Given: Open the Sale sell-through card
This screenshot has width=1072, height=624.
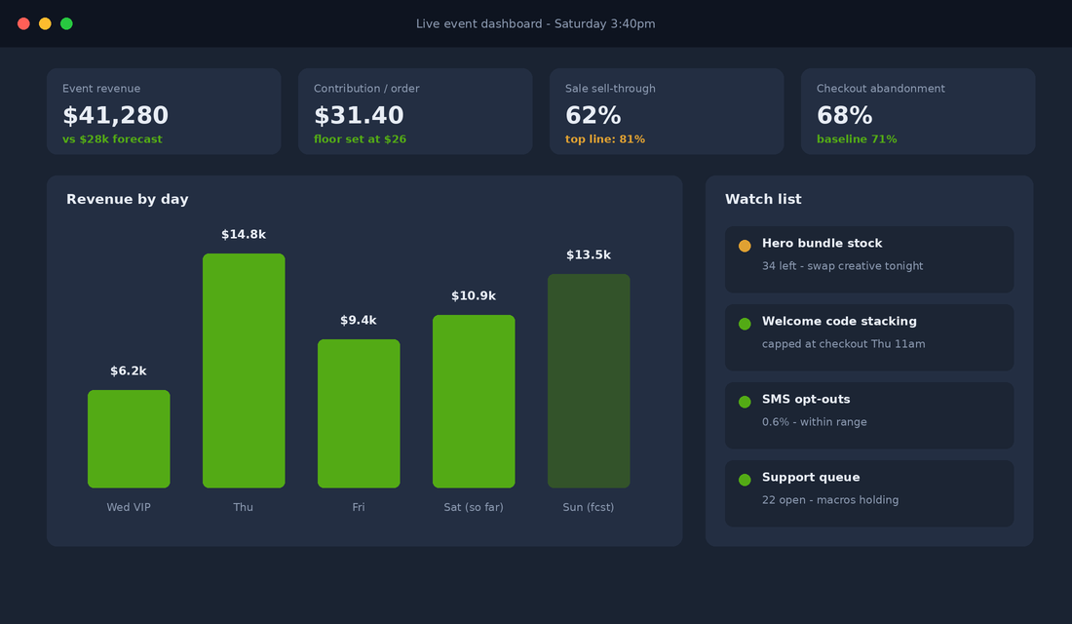Looking at the screenshot, I should click(667, 111).
